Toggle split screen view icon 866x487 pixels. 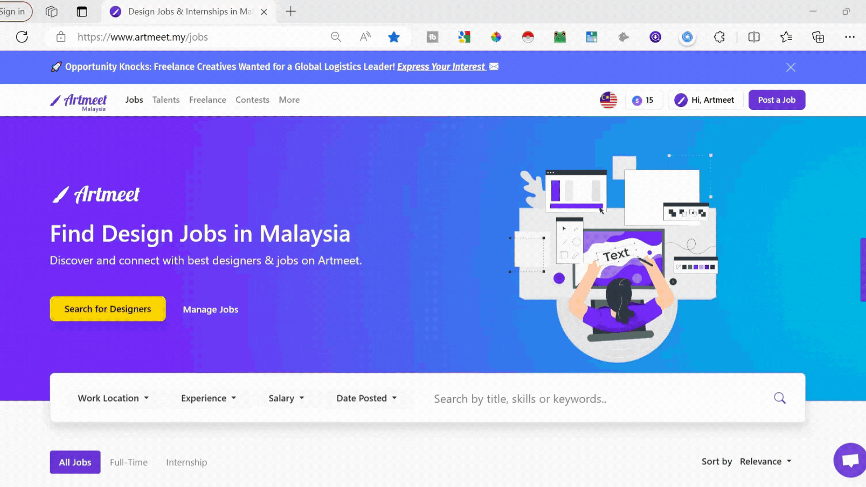tap(754, 37)
